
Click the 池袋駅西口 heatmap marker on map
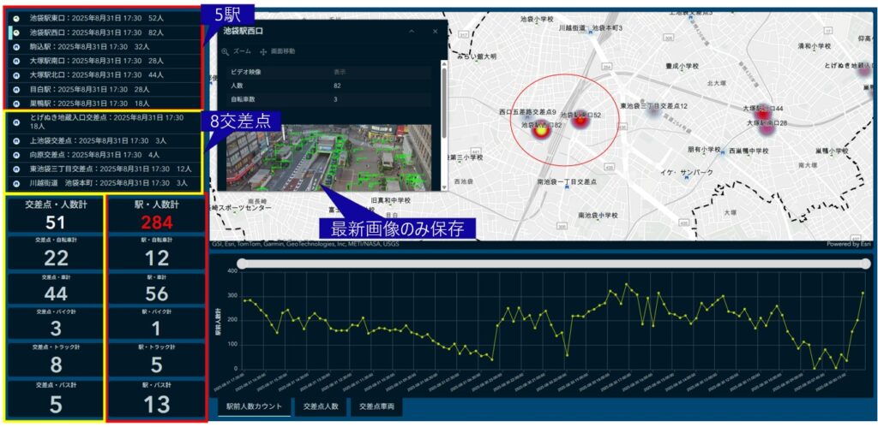pos(540,131)
